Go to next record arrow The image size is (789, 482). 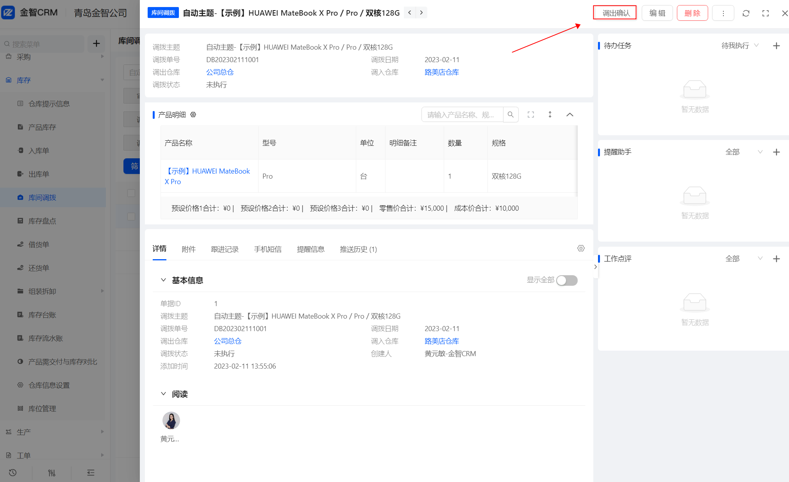click(421, 13)
